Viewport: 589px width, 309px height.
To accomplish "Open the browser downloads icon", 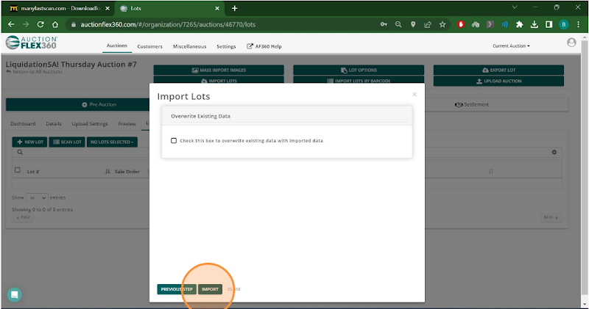I will pyautogui.click(x=535, y=24).
